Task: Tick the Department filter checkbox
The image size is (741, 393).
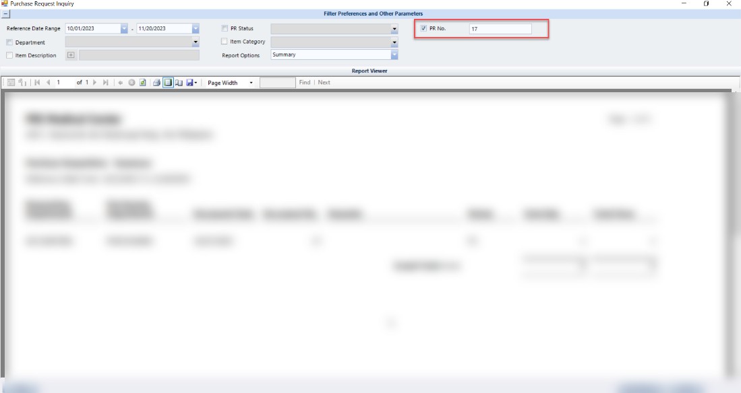Action: 9,42
